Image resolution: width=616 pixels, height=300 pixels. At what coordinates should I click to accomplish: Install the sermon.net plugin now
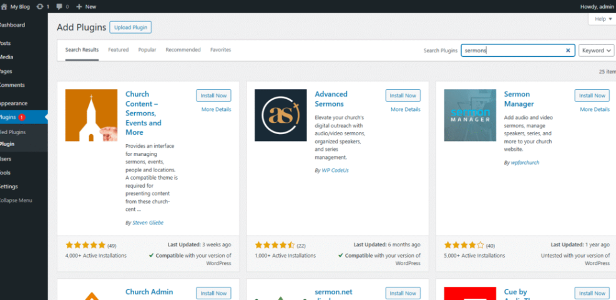pos(403,293)
